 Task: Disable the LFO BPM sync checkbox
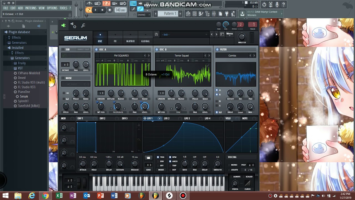170,157
